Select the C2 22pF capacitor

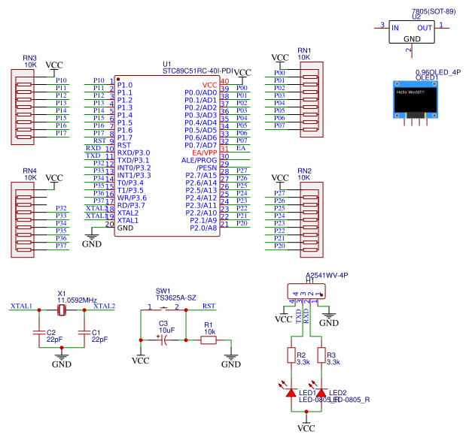click(38, 331)
